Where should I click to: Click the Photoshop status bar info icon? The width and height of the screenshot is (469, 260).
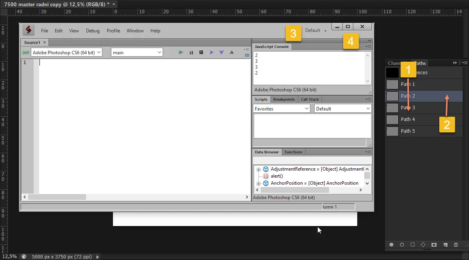[x=23, y=256]
